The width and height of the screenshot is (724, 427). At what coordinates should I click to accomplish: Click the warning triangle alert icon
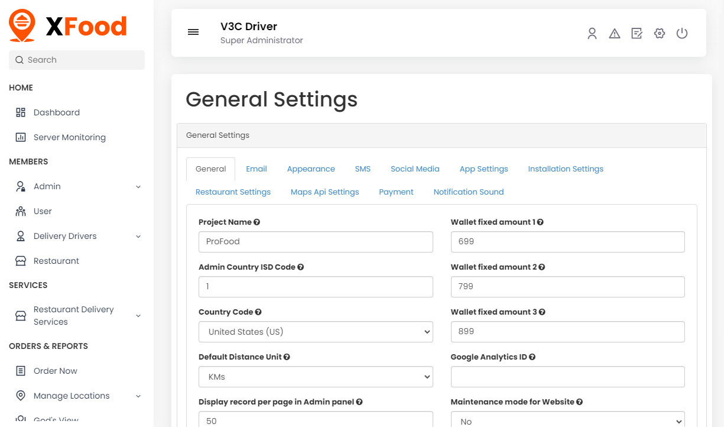pos(615,34)
